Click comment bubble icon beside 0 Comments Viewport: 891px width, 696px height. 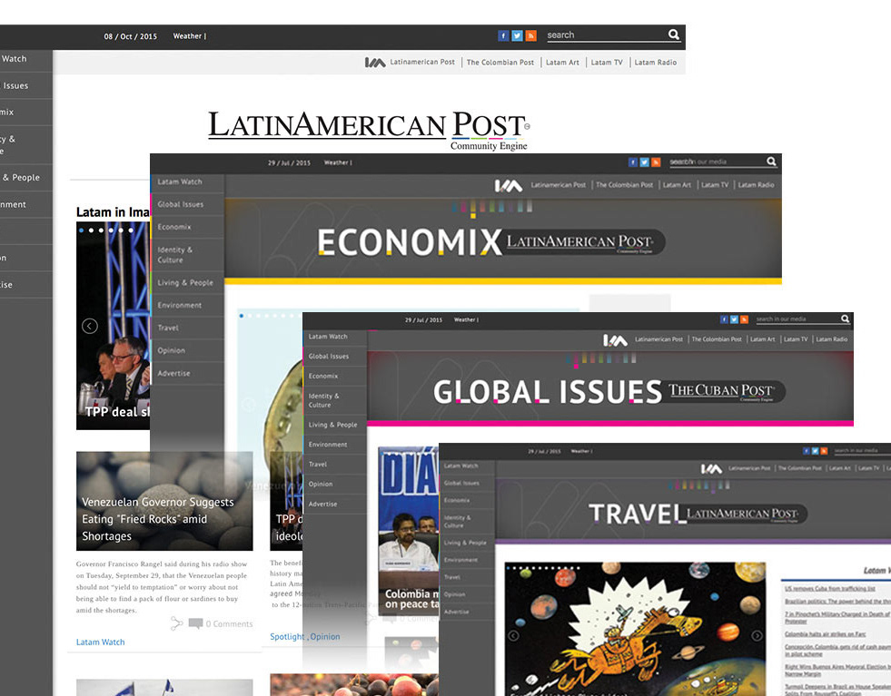tap(195, 623)
